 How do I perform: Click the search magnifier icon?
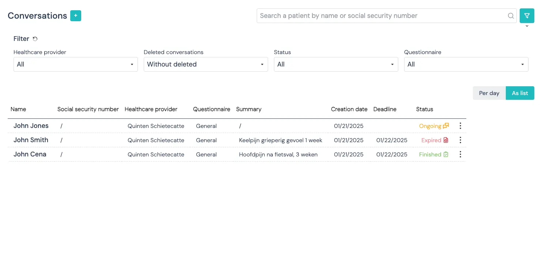511,16
